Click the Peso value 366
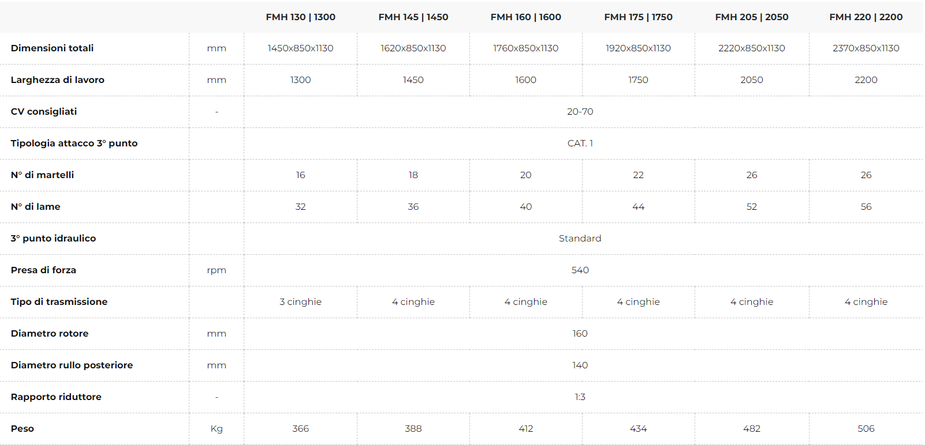925x445 pixels. pyautogui.click(x=300, y=429)
